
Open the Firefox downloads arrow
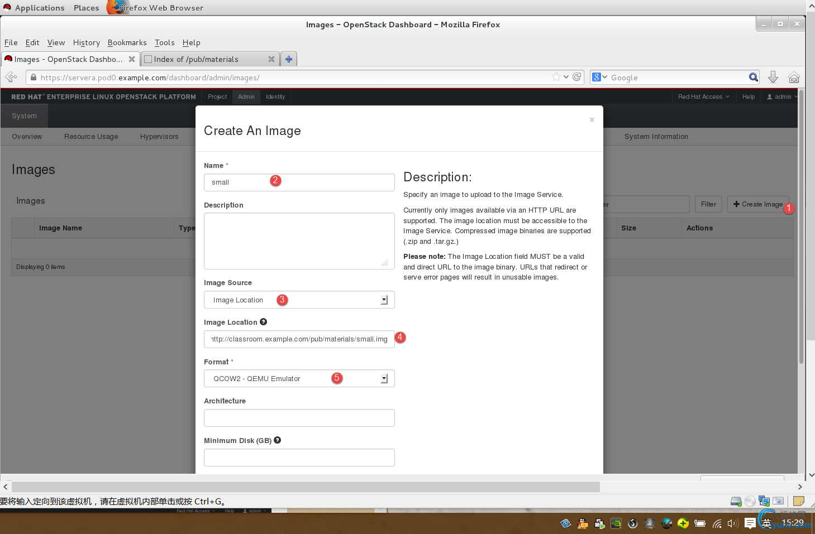pyautogui.click(x=773, y=77)
